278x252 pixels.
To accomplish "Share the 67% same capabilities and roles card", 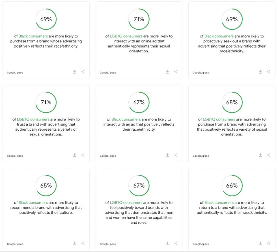I will pyautogui.click(x=176, y=243).
